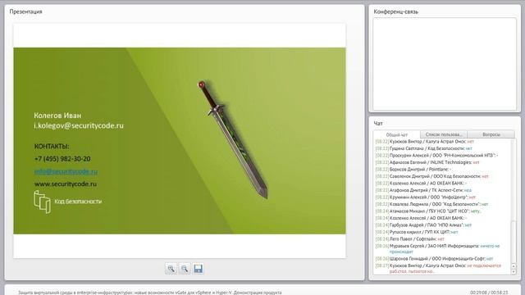525x295 pixels.
Task: Save the presentation with the floppy disk icon
Action: point(198,269)
